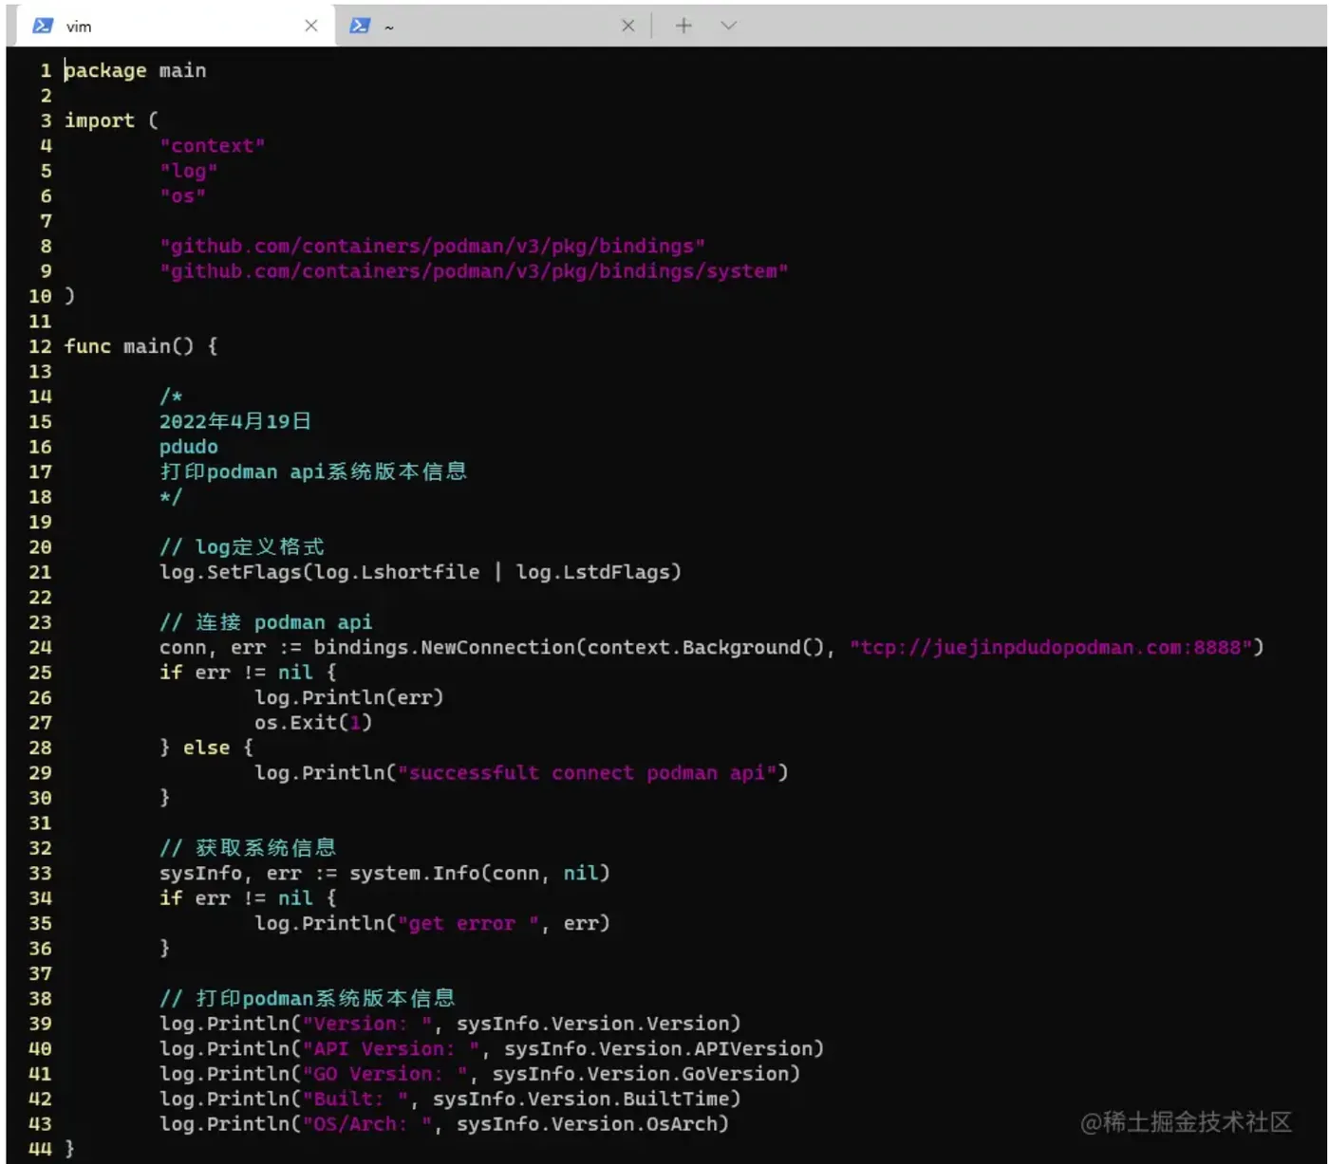Click the pkg/bindings" import path
The image size is (1329, 1164).
[432, 247]
